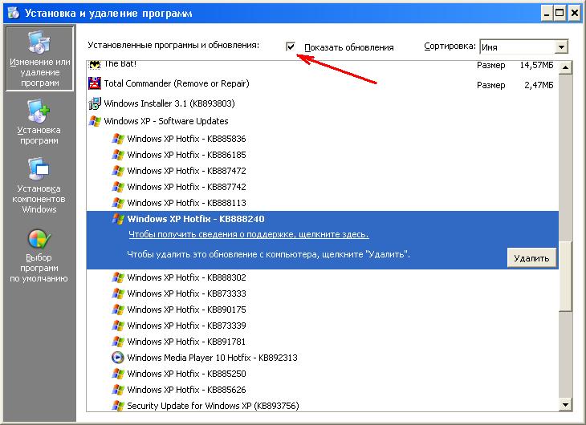
Task: Click the icon beside Hotfix KB888113
Action: [118, 203]
